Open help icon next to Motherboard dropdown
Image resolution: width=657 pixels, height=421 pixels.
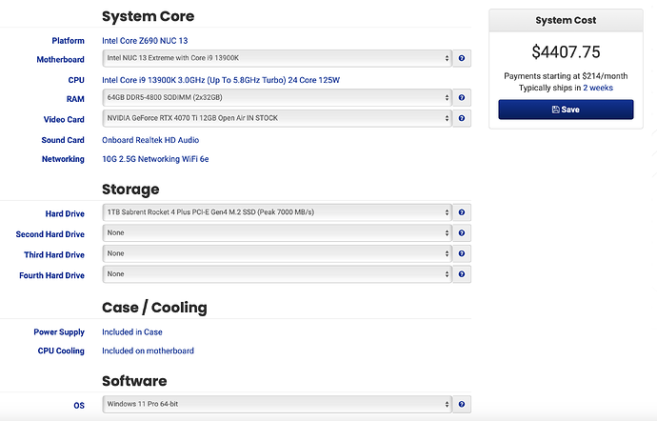click(x=462, y=58)
